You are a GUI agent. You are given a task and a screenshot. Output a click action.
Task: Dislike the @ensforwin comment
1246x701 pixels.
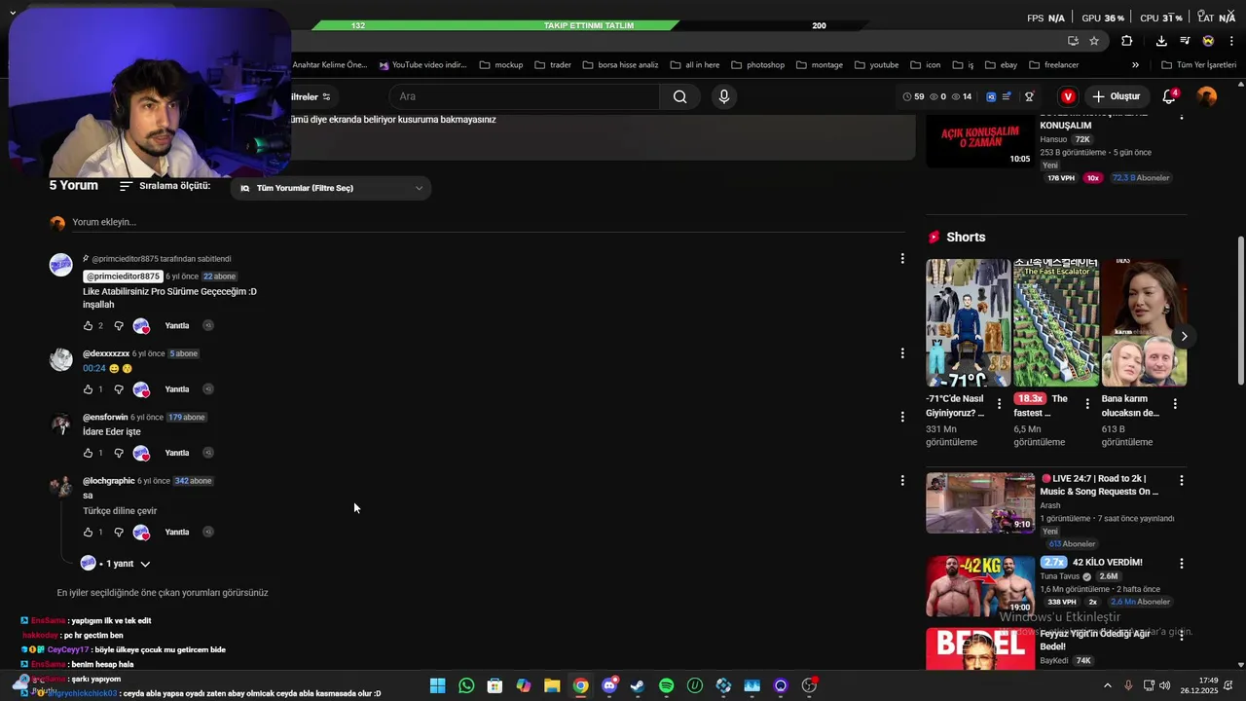119,453
